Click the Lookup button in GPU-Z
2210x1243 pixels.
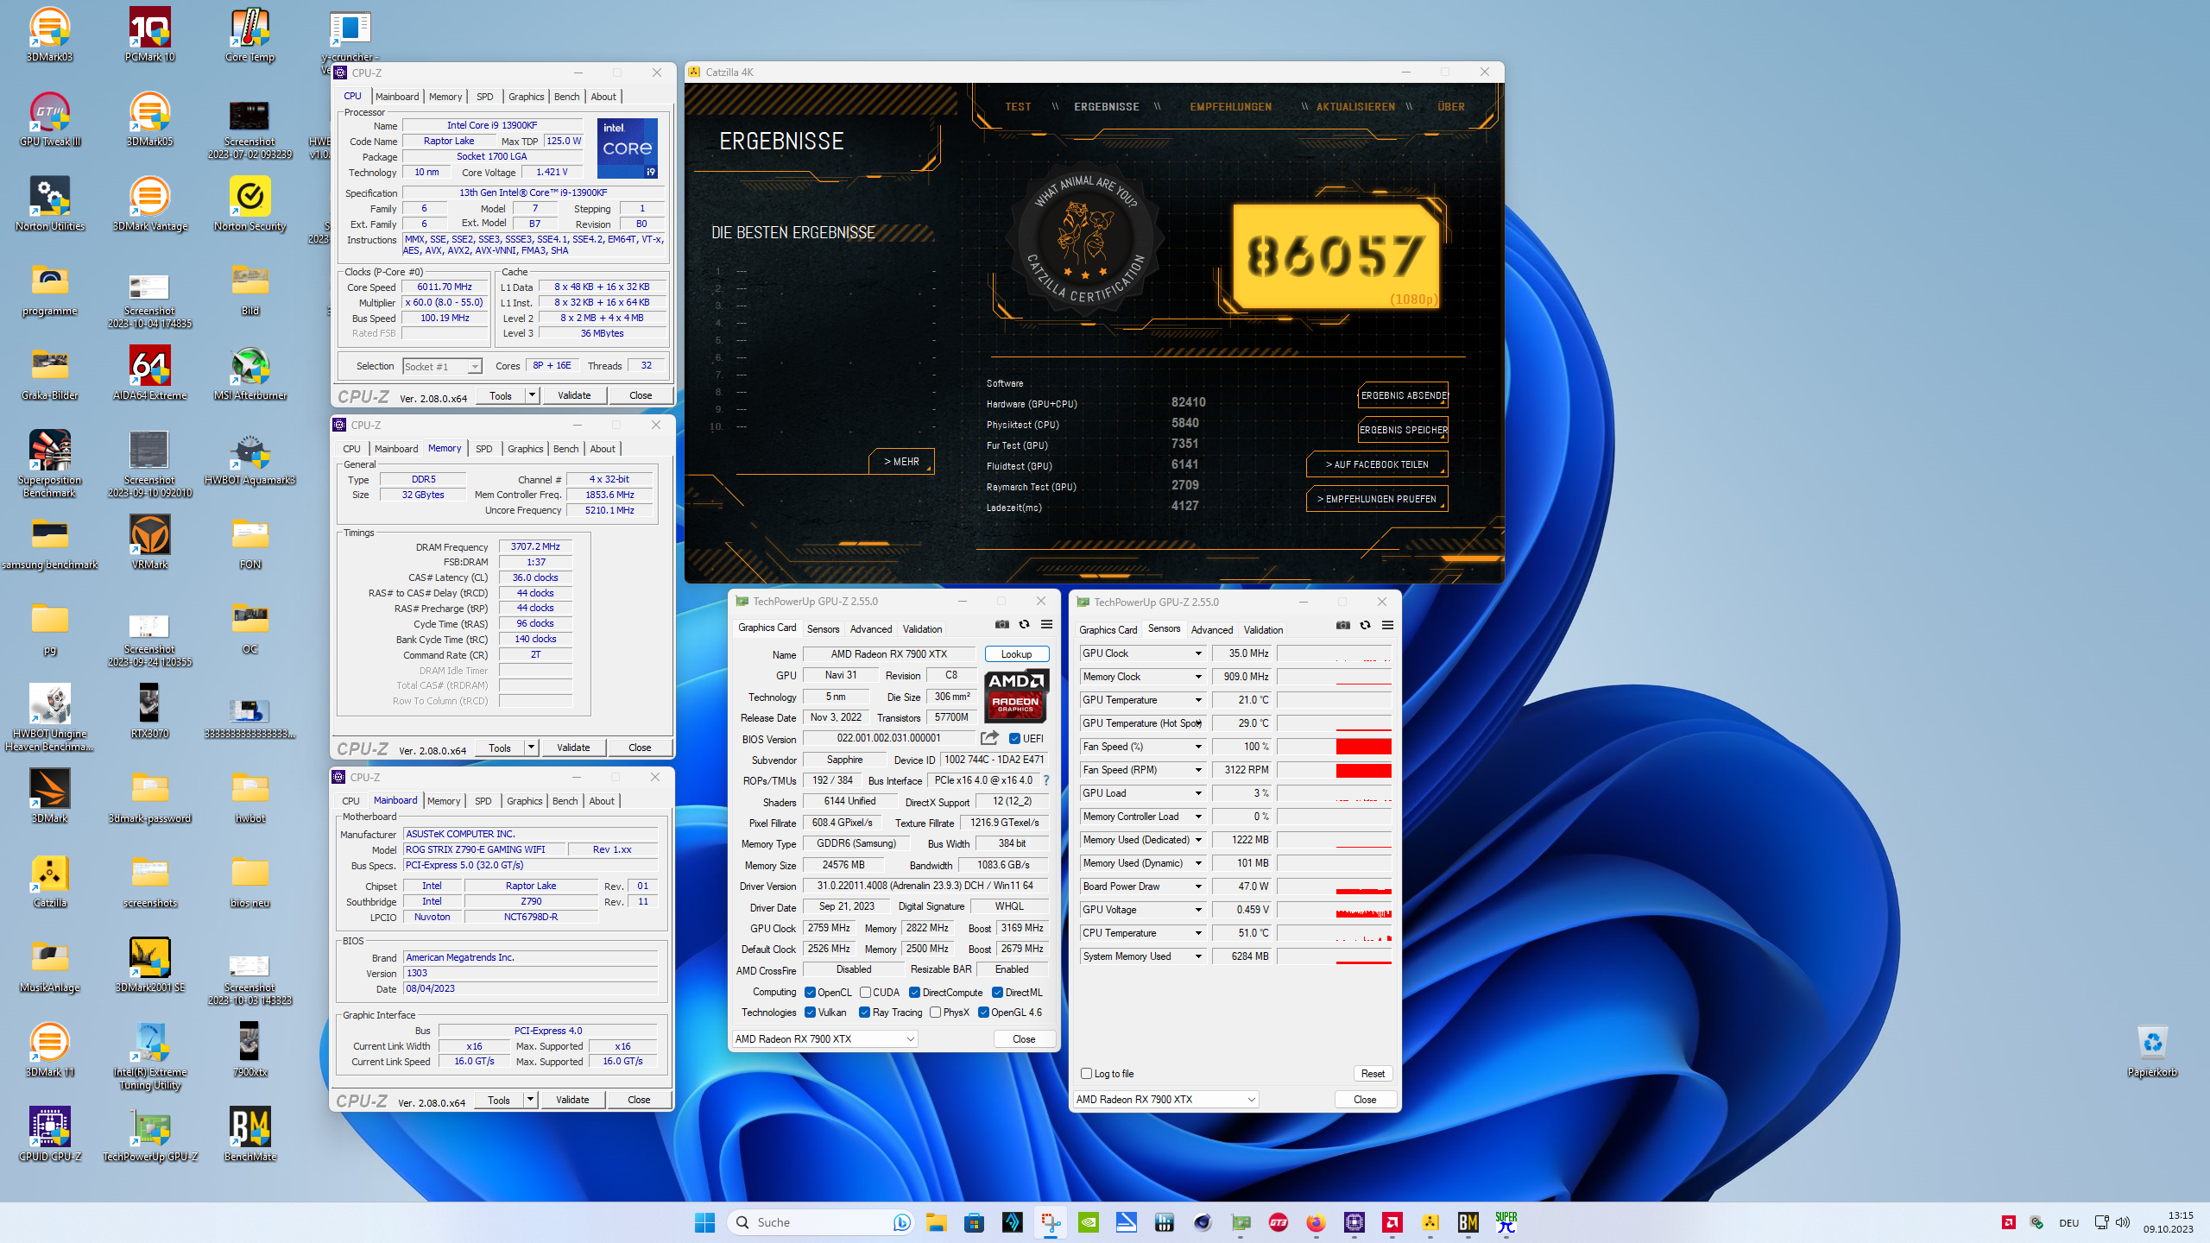click(1016, 654)
